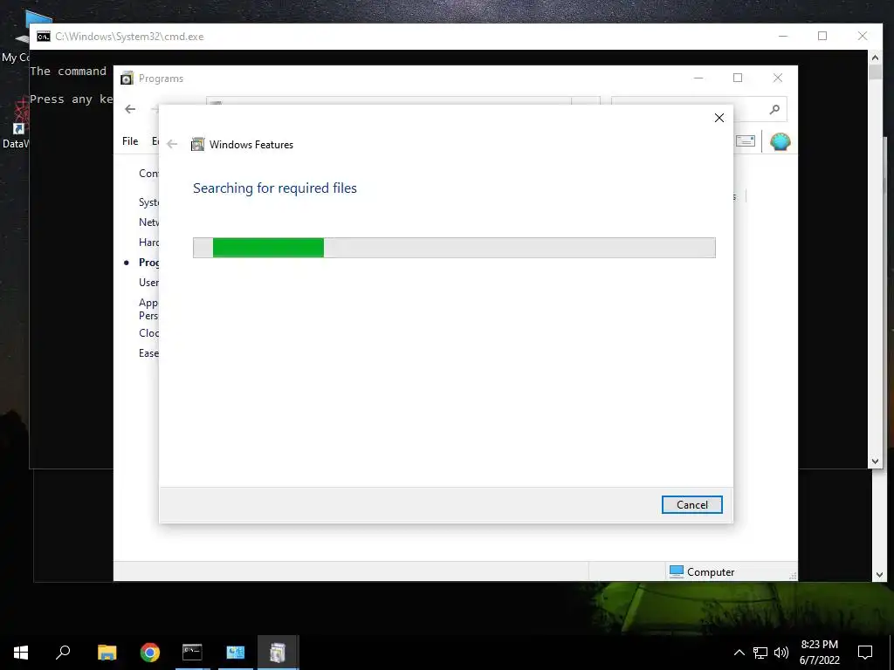Click cmd.exe scrollbar down arrow
Viewport: 894px width, 670px height.
875,461
